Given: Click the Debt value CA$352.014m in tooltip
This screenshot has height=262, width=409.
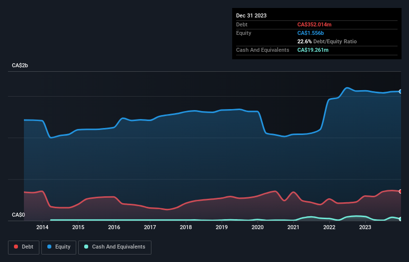Looking at the screenshot, I should 314,24.
